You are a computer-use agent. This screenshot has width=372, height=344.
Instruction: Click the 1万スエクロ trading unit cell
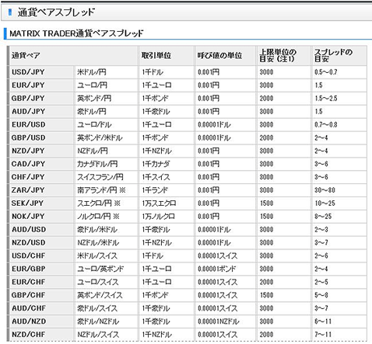pyautogui.click(x=167, y=203)
